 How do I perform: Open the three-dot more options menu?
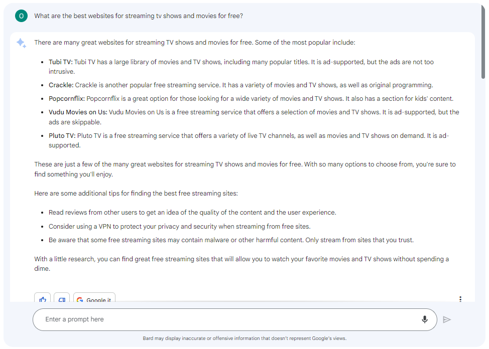pos(460,299)
